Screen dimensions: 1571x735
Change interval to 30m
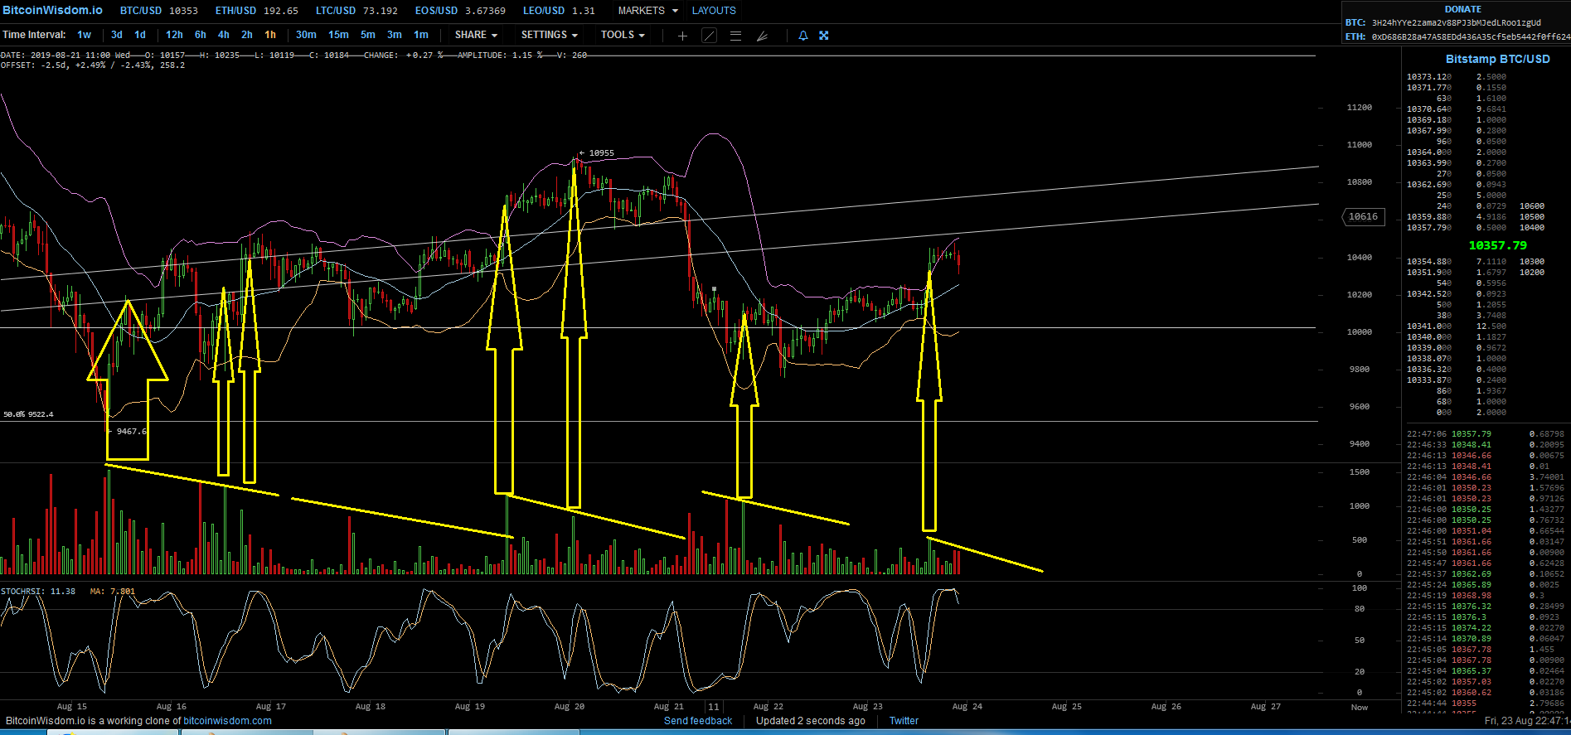tap(306, 35)
